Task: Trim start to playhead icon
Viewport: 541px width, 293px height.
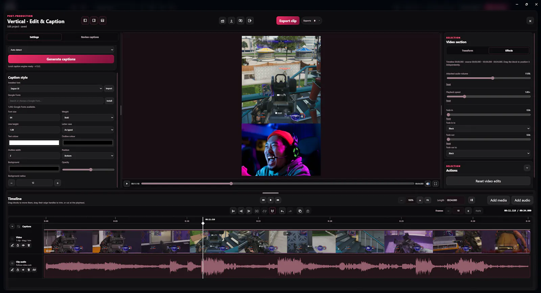Action: [233, 211]
